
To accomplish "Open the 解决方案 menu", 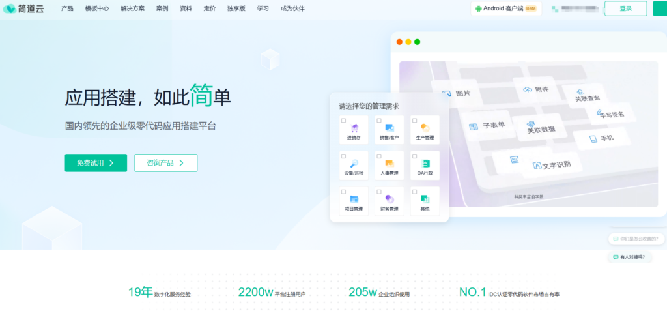I will click(x=132, y=8).
